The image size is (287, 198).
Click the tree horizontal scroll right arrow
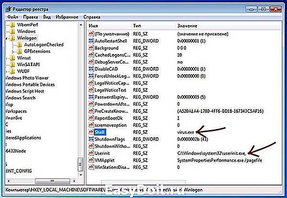pyautogui.click(x=74, y=181)
